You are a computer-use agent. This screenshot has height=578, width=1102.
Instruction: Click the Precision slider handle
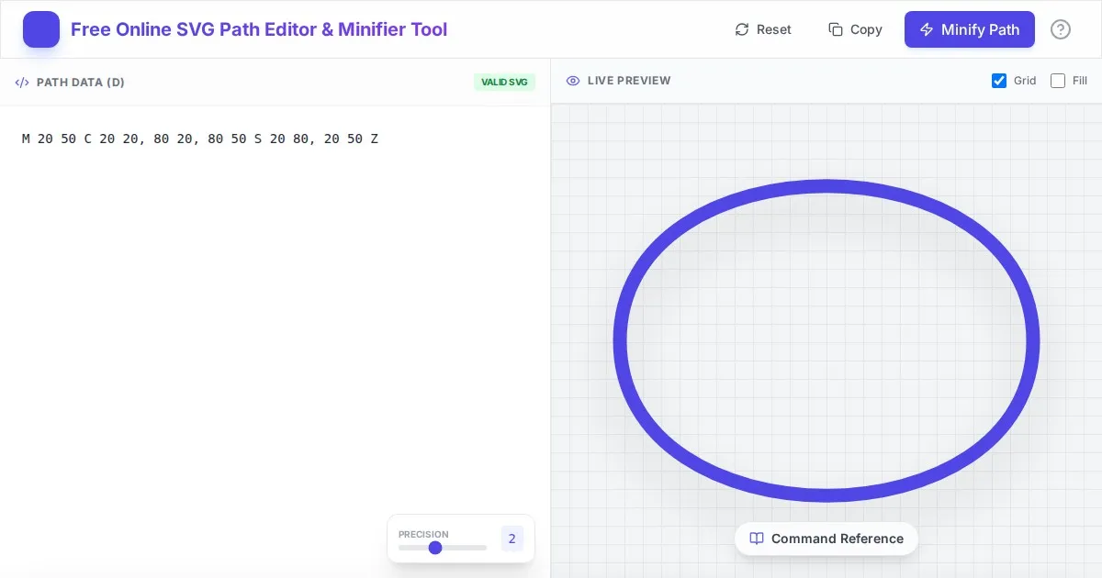pos(435,548)
